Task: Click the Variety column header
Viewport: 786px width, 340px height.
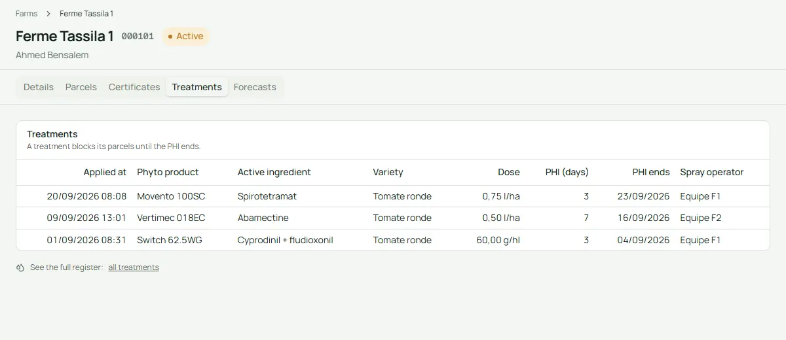Action: (x=388, y=172)
